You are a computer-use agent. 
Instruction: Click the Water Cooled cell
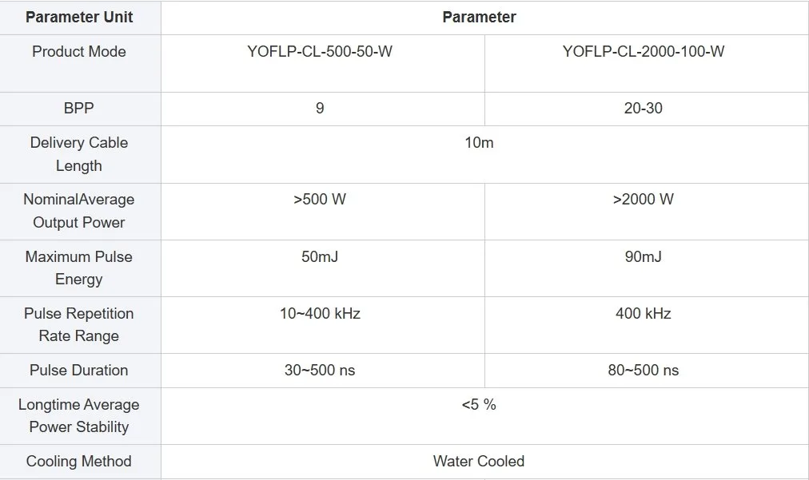click(x=479, y=462)
